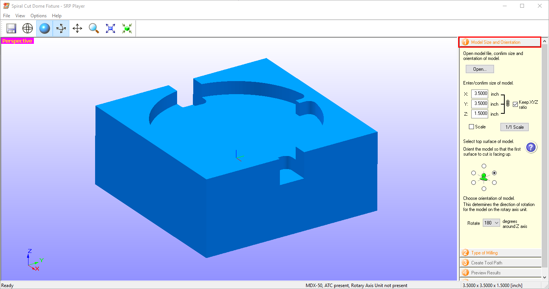Expand the Create Tool Path section

click(500, 262)
